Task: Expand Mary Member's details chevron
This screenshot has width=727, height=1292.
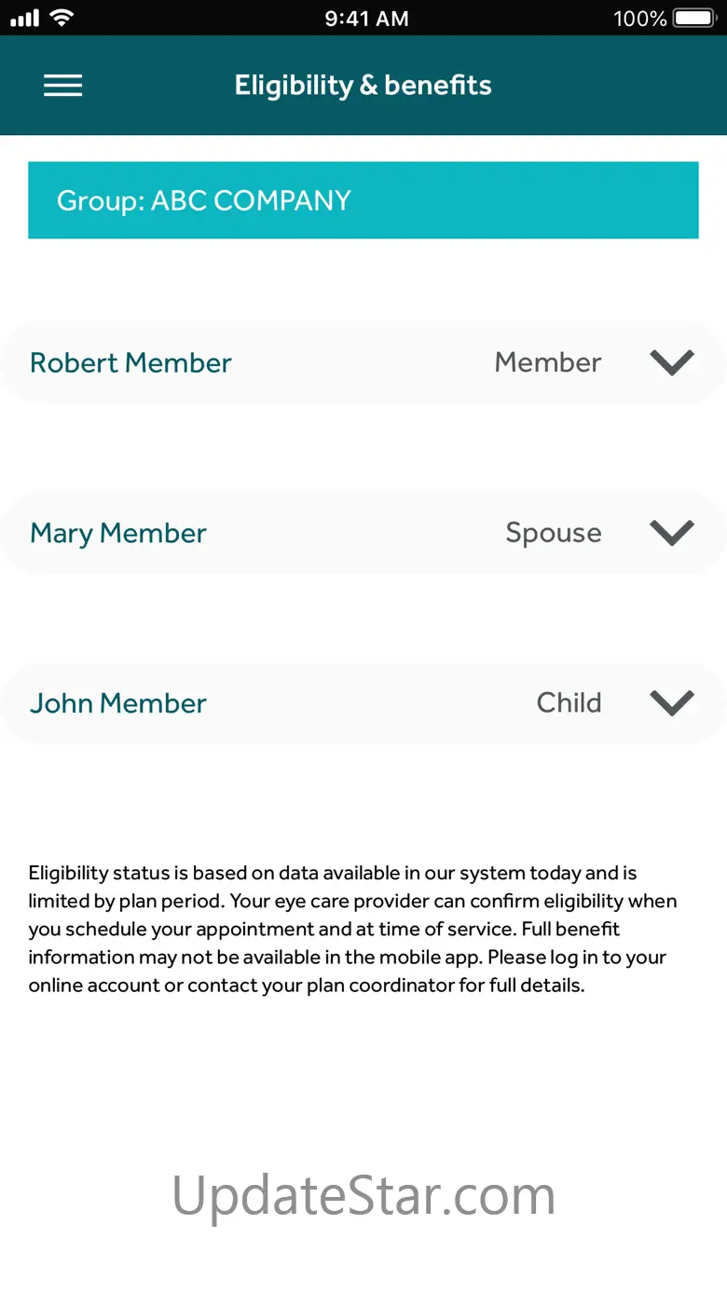Action: tap(672, 533)
